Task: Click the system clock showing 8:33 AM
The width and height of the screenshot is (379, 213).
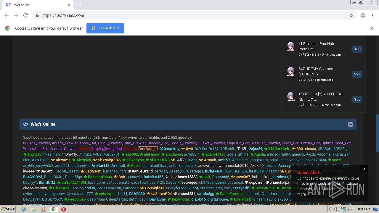Action: [x=364, y=209]
